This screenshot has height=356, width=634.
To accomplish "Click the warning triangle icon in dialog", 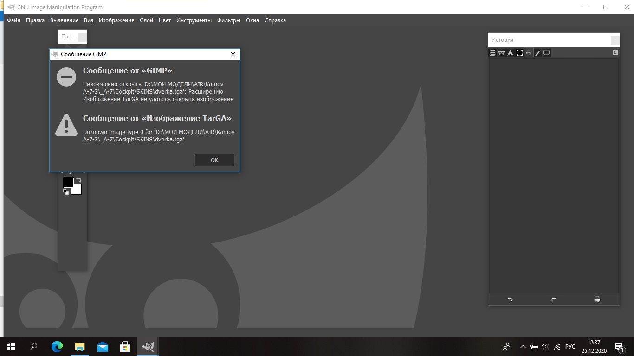I will (66, 125).
